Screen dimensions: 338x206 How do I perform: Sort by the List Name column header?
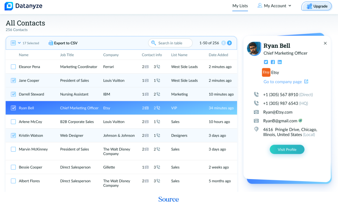point(179,55)
